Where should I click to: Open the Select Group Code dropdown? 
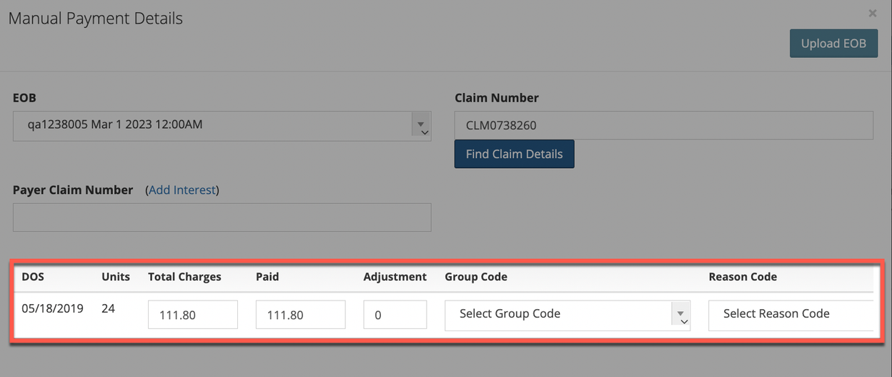[568, 315]
